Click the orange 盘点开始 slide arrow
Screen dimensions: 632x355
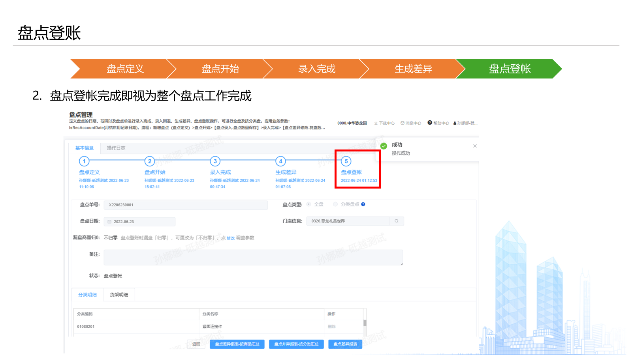tap(220, 69)
